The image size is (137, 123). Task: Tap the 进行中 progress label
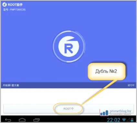point(131,85)
